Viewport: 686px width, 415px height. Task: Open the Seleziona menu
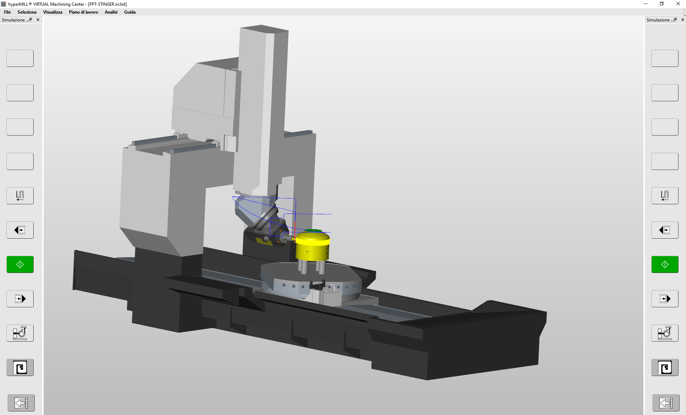click(x=27, y=12)
